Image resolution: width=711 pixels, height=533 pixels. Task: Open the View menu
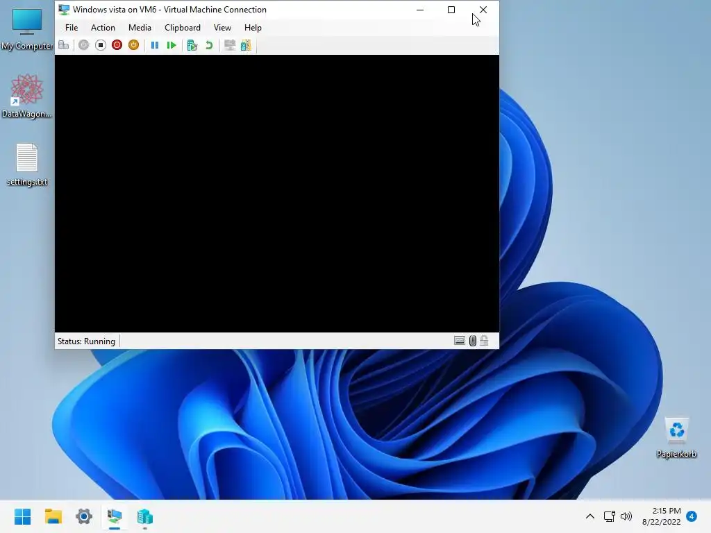222,28
